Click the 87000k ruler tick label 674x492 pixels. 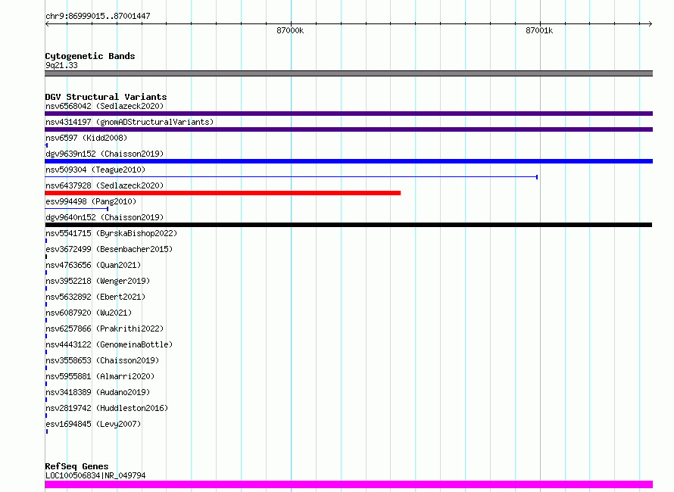pyautogui.click(x=290, y=30)
